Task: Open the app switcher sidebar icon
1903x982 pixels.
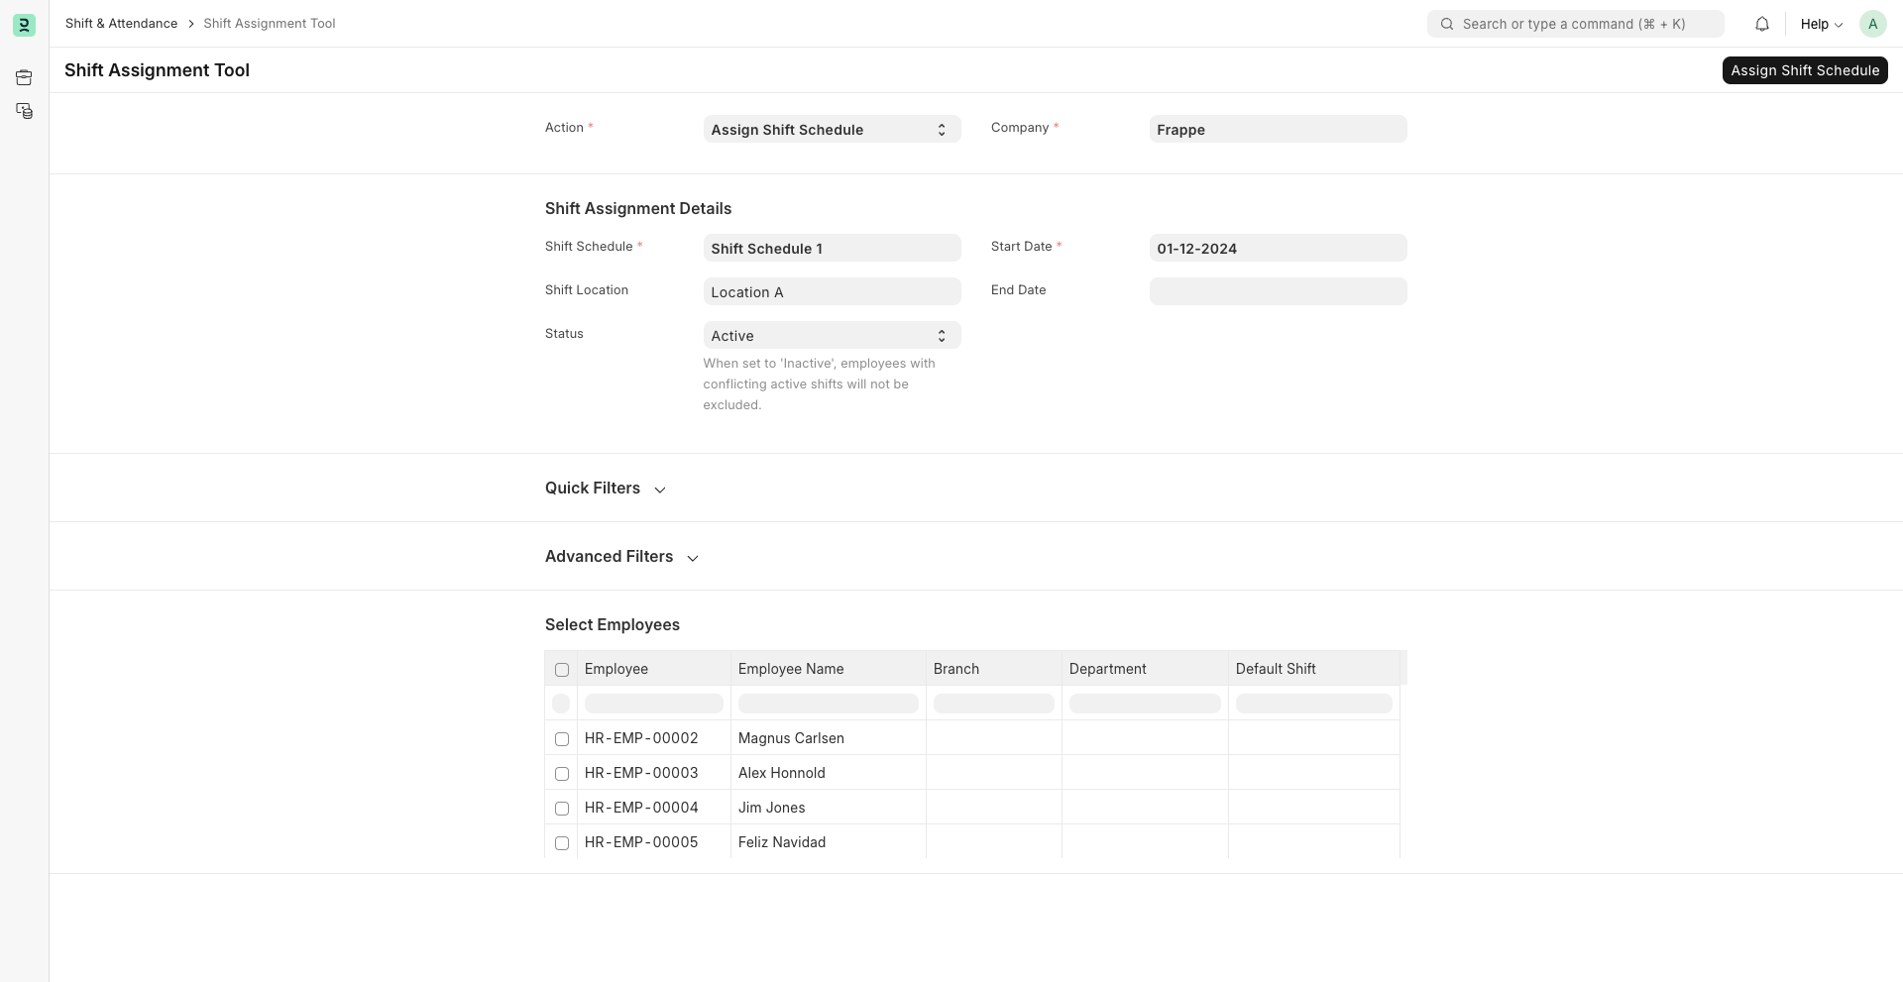Action: coord(24,111)
